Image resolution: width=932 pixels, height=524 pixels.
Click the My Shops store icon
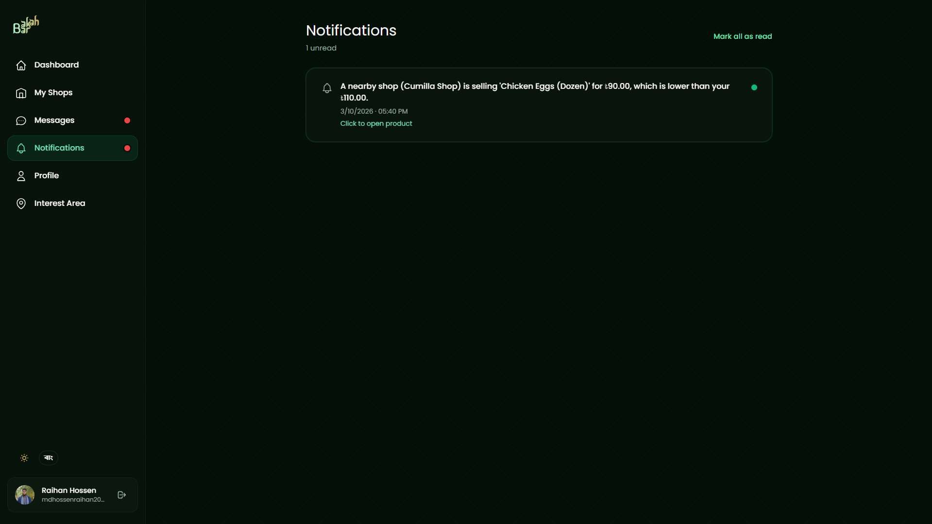pos(21,93)
